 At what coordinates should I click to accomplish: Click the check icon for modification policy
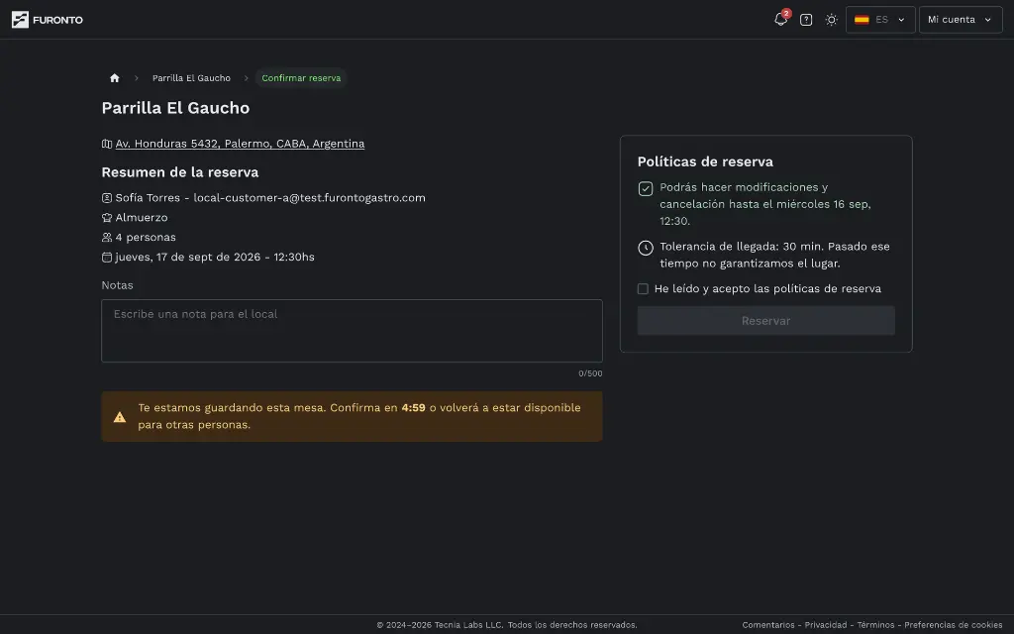pos(646,188)
